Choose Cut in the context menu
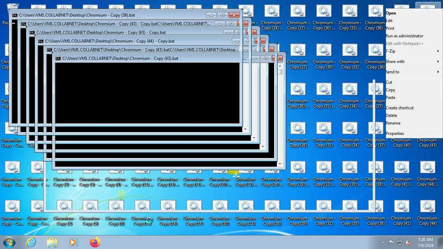 pyautogui.click(x=414, y=82)
